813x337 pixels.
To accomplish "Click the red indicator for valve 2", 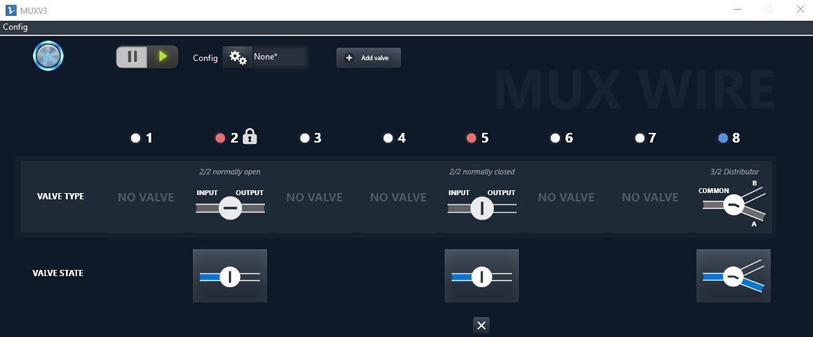I will 220,138.
